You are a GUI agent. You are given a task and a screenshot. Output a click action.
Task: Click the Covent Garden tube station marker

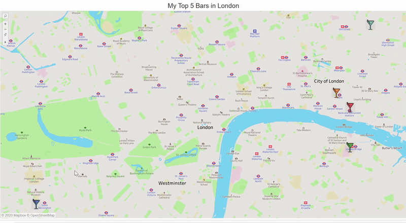pyautogui.click(x=217, y=97)
